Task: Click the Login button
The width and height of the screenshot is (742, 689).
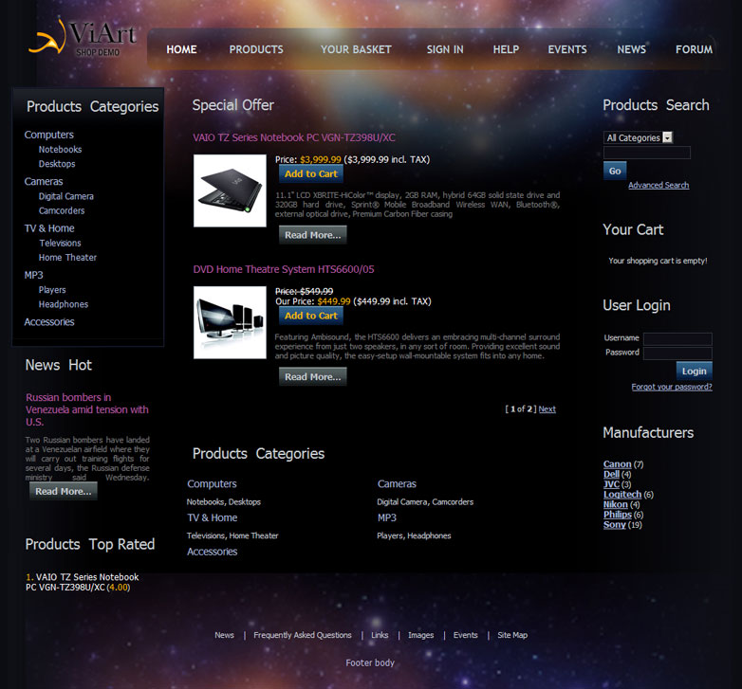Action: [x=694, y=371]
